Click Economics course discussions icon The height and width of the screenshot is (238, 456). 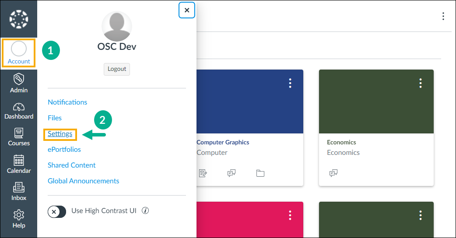(x=333, y=173)
